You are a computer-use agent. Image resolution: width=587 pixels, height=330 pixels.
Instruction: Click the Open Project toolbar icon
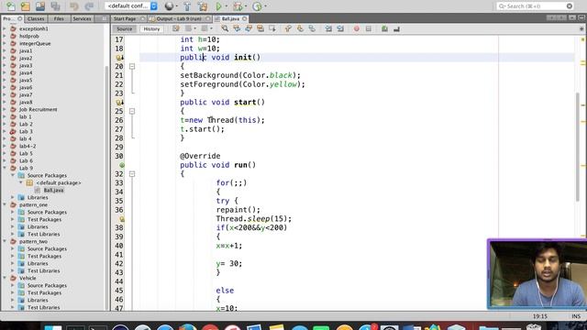[40, 6]
